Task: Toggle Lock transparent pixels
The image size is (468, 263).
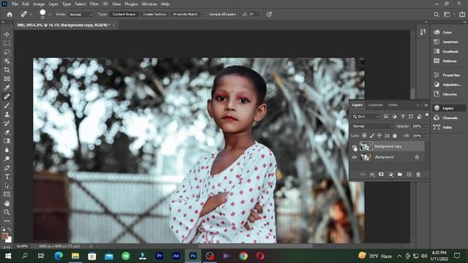Action: pyautogui.click(x=364, y=136)
